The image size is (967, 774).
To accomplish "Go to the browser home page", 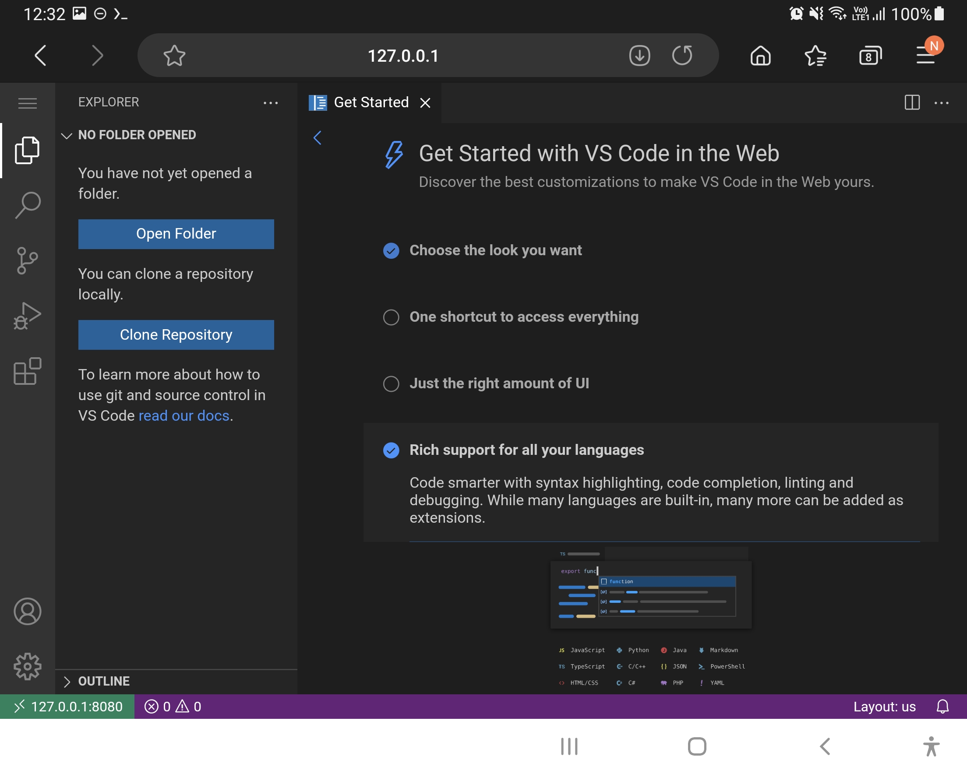I will [x=760, y=56].
